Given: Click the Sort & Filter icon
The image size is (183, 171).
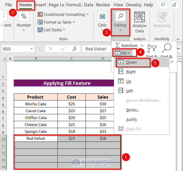Looking at the screenshot, I should pyautogui.click(x=151, y=48).
